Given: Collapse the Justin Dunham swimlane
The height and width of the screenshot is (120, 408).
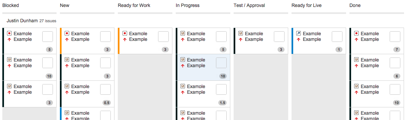Looking at the screenshot, I should (22, 21).
